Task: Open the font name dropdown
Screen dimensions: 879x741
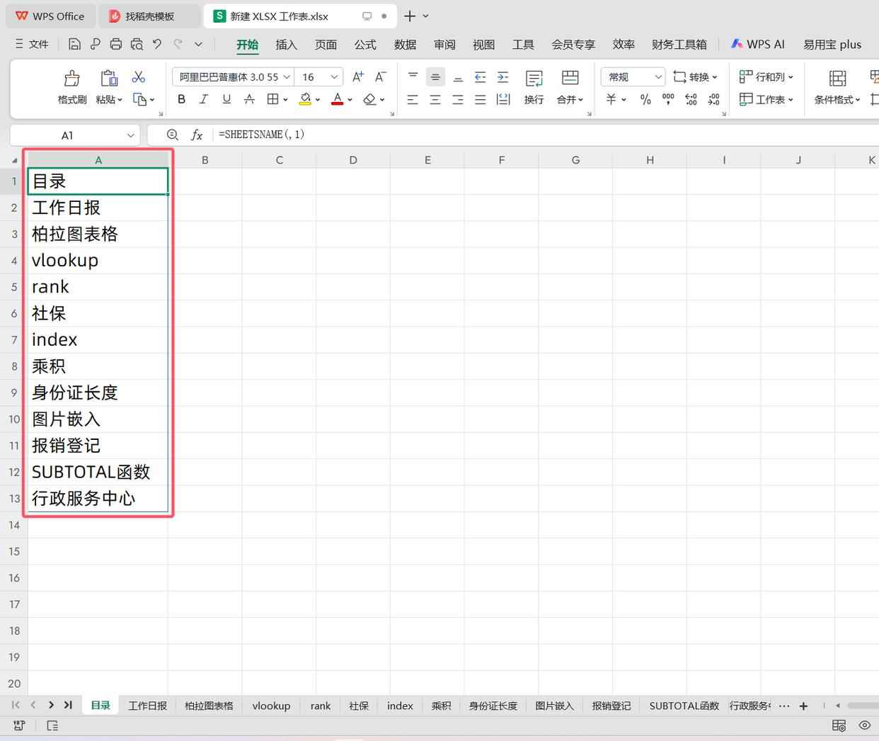Action: point(287,77)
